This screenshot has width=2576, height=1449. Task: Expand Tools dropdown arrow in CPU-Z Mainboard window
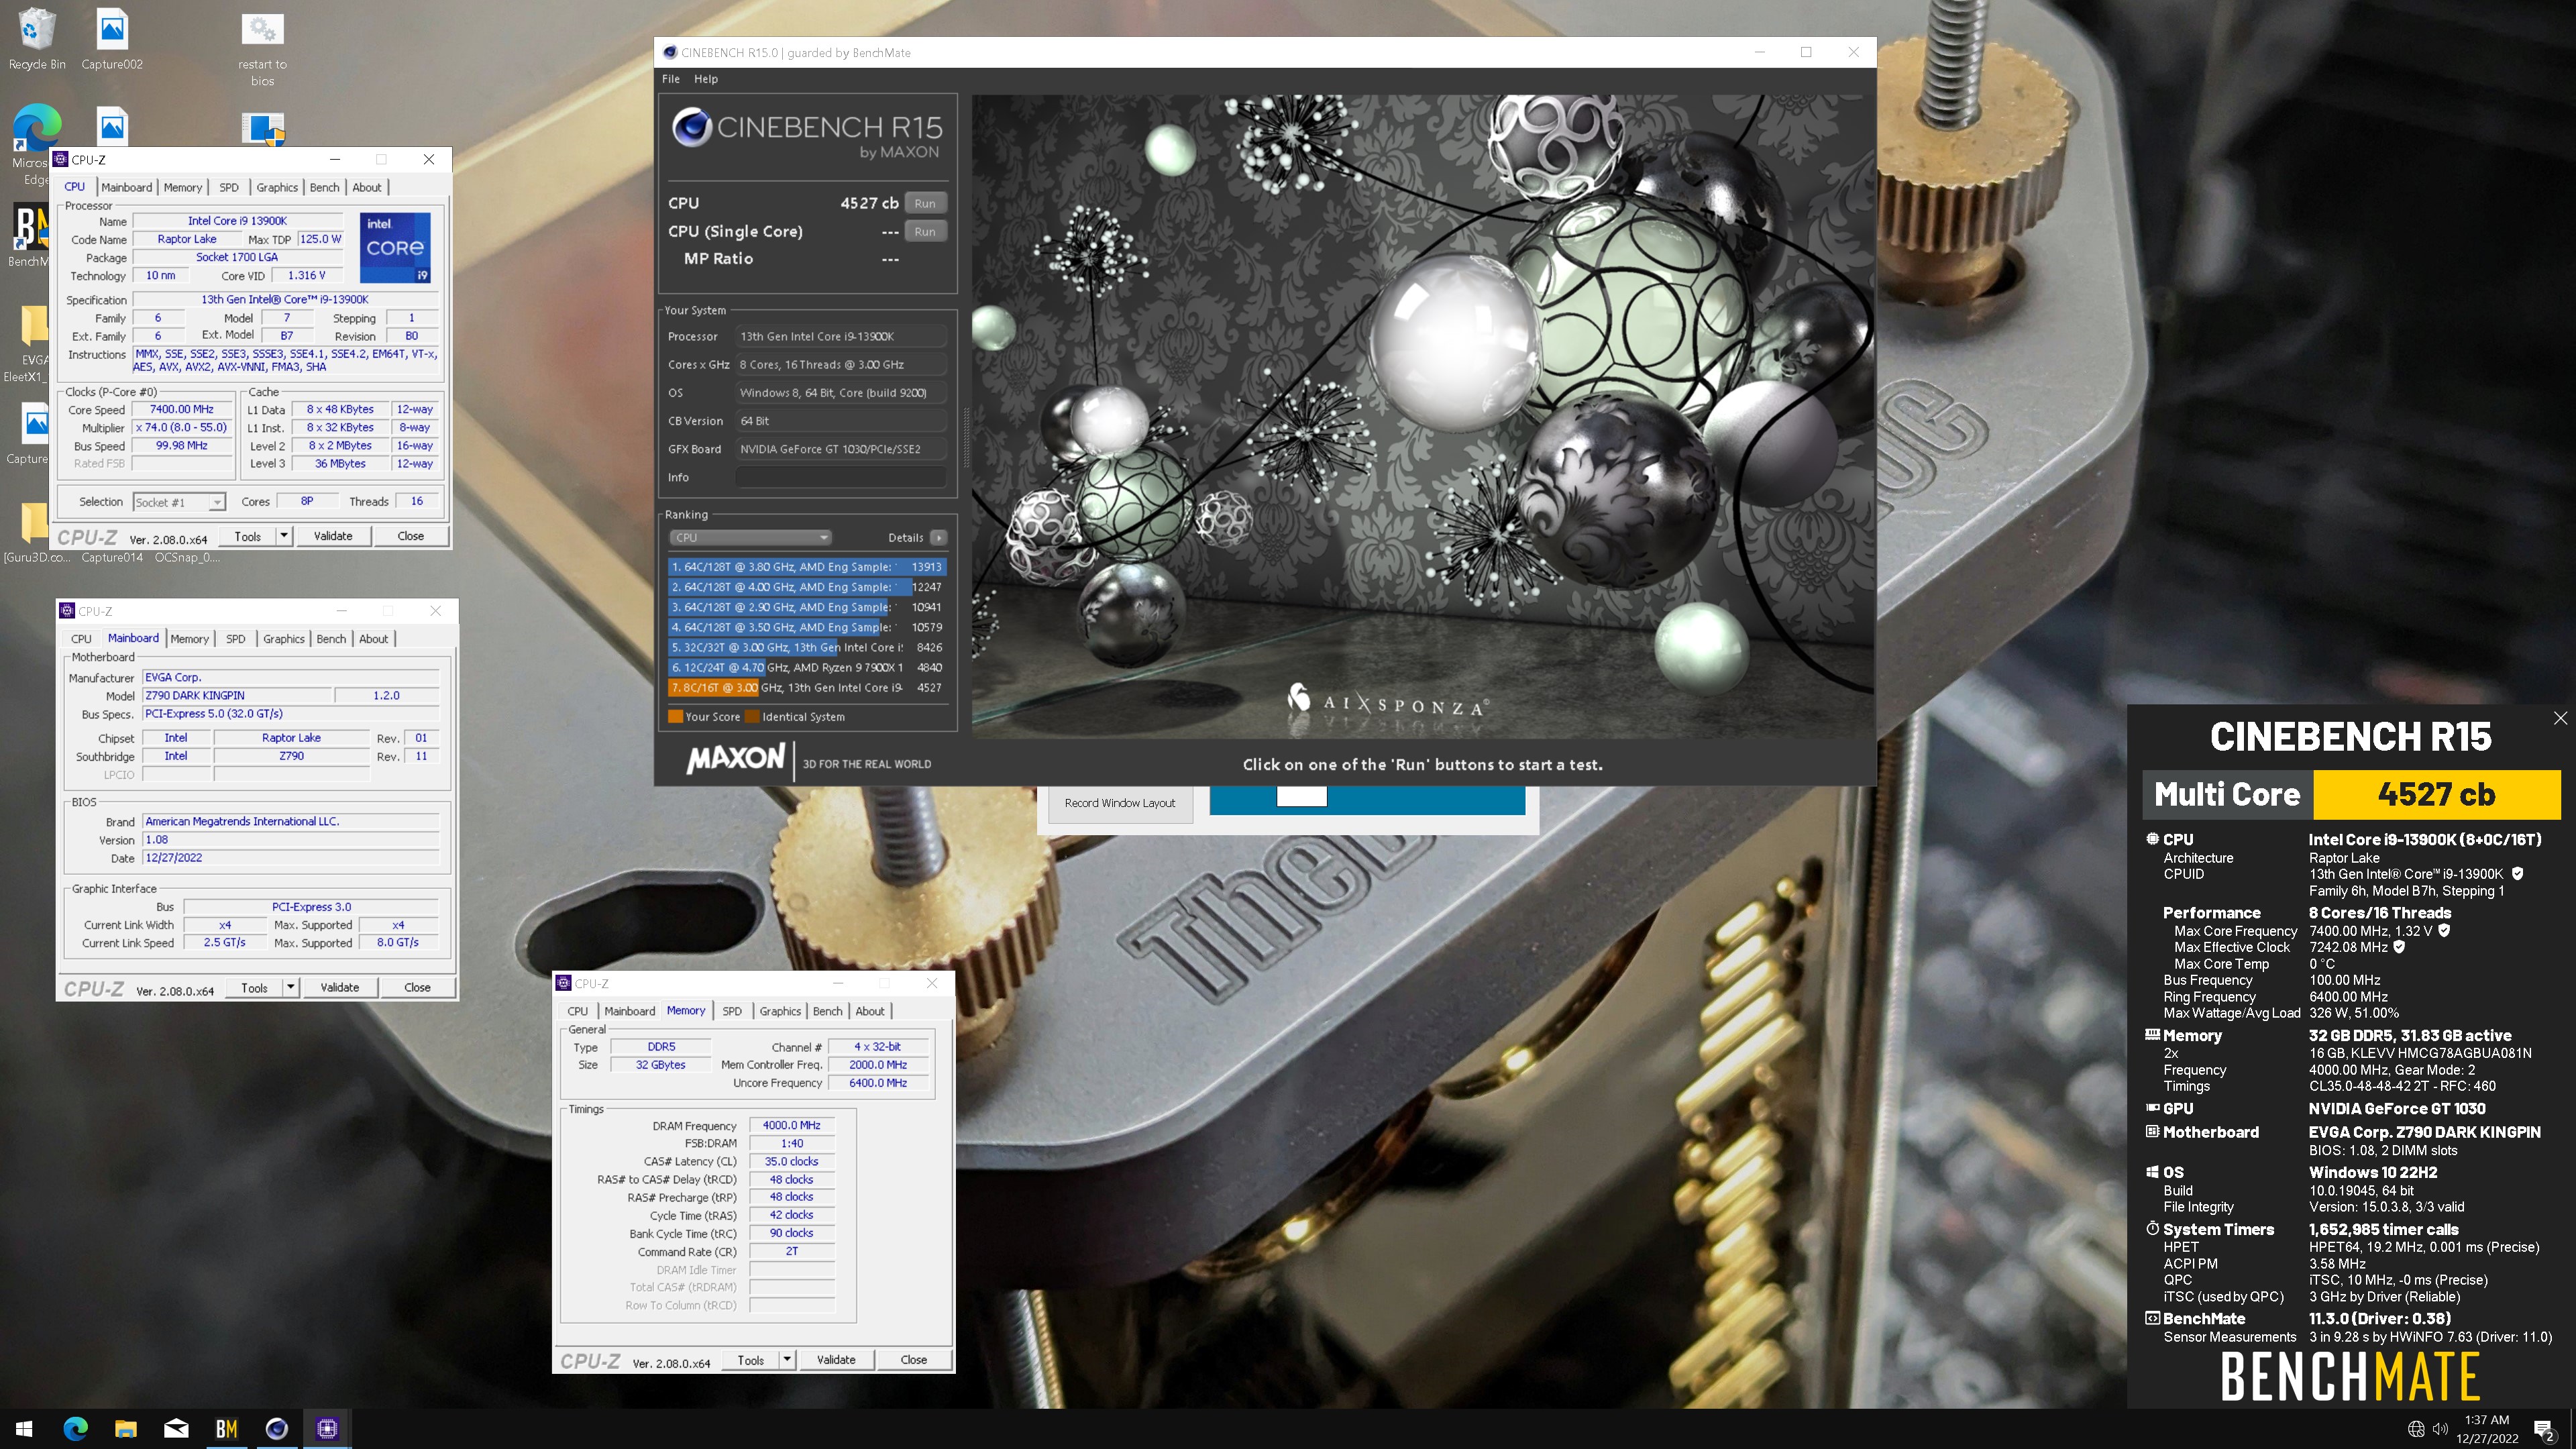tap(290, 987)
